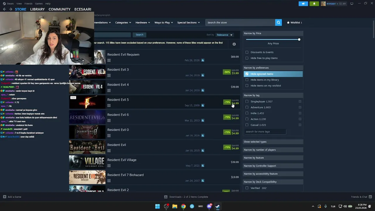Expand Show selected types section
Screen dimensions: 375x211
click(x=273, y=142)
